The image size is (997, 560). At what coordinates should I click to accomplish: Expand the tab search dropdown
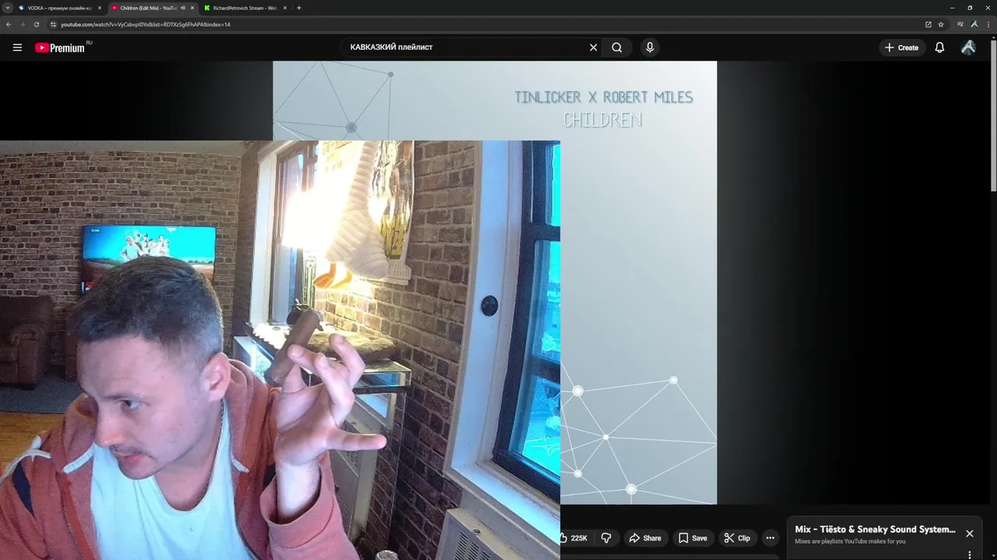tap(7, 8)
